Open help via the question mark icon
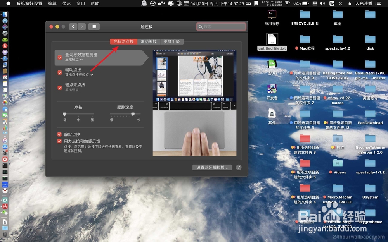 tap(239, 167)
